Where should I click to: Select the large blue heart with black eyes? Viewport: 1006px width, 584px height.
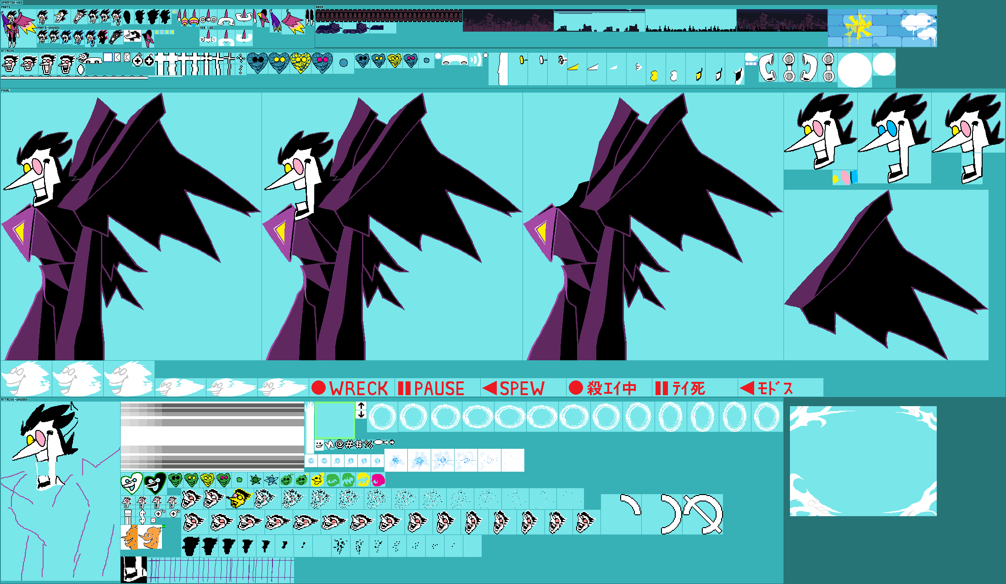click(x=257, y=63)
